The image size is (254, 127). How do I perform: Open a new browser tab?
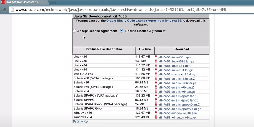[53, 2]
